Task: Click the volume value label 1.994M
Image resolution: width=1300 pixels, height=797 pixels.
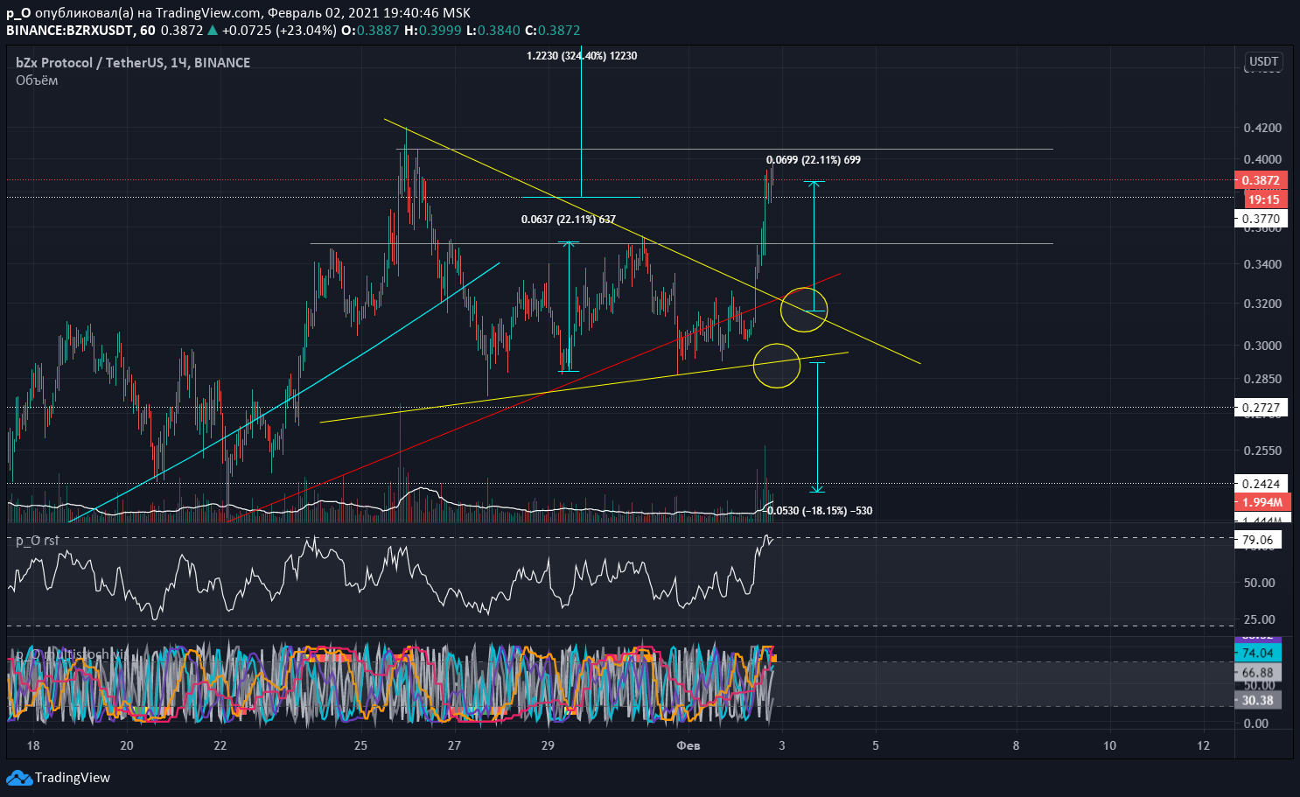Action: (x=1262, y=502)
